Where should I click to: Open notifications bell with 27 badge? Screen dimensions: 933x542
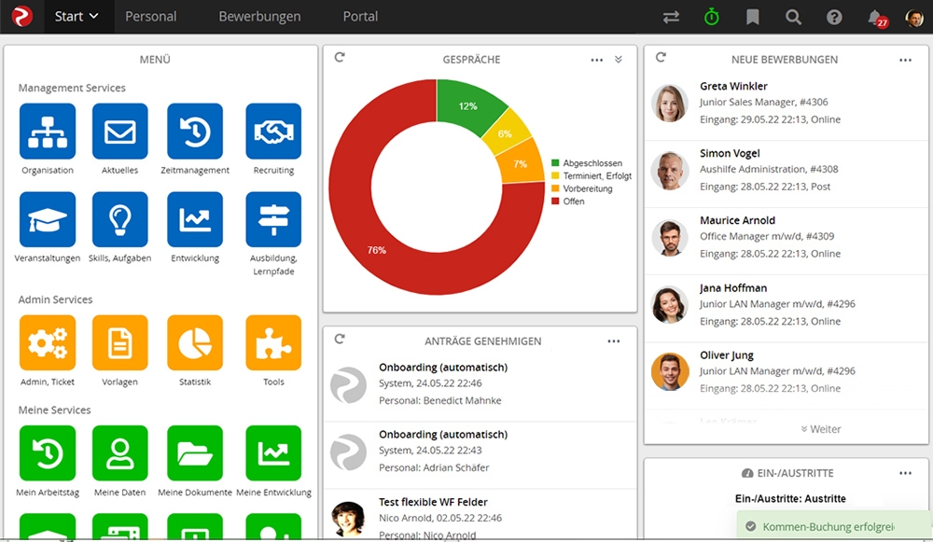tap(876, 18)
